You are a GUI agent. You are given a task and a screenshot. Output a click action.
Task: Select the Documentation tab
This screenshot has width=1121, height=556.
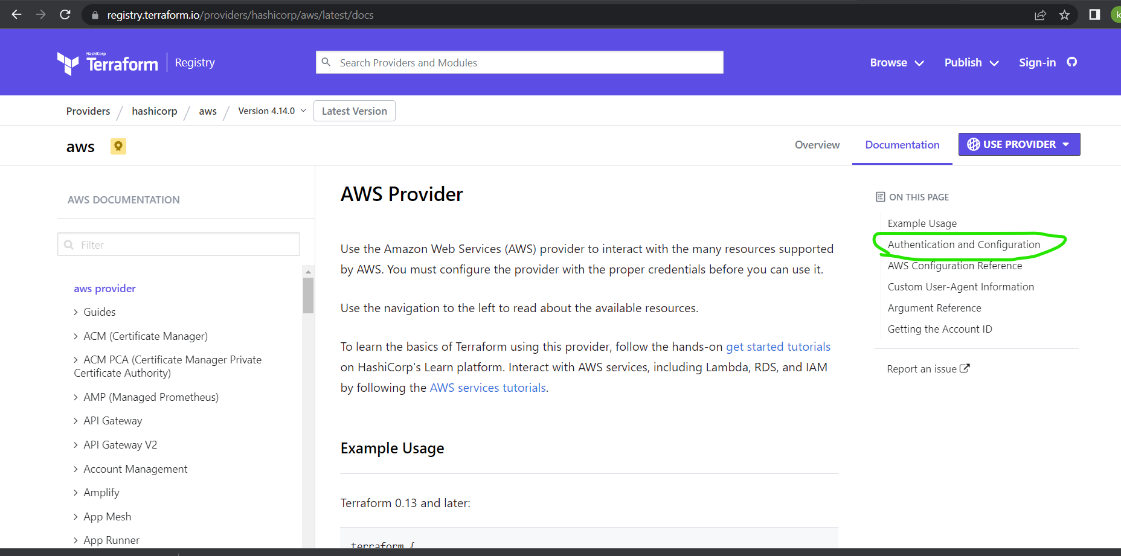pyautogui.click(x=902, y=145)
